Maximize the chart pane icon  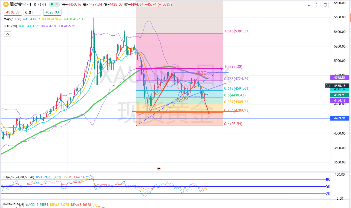[x=326, y=5]
